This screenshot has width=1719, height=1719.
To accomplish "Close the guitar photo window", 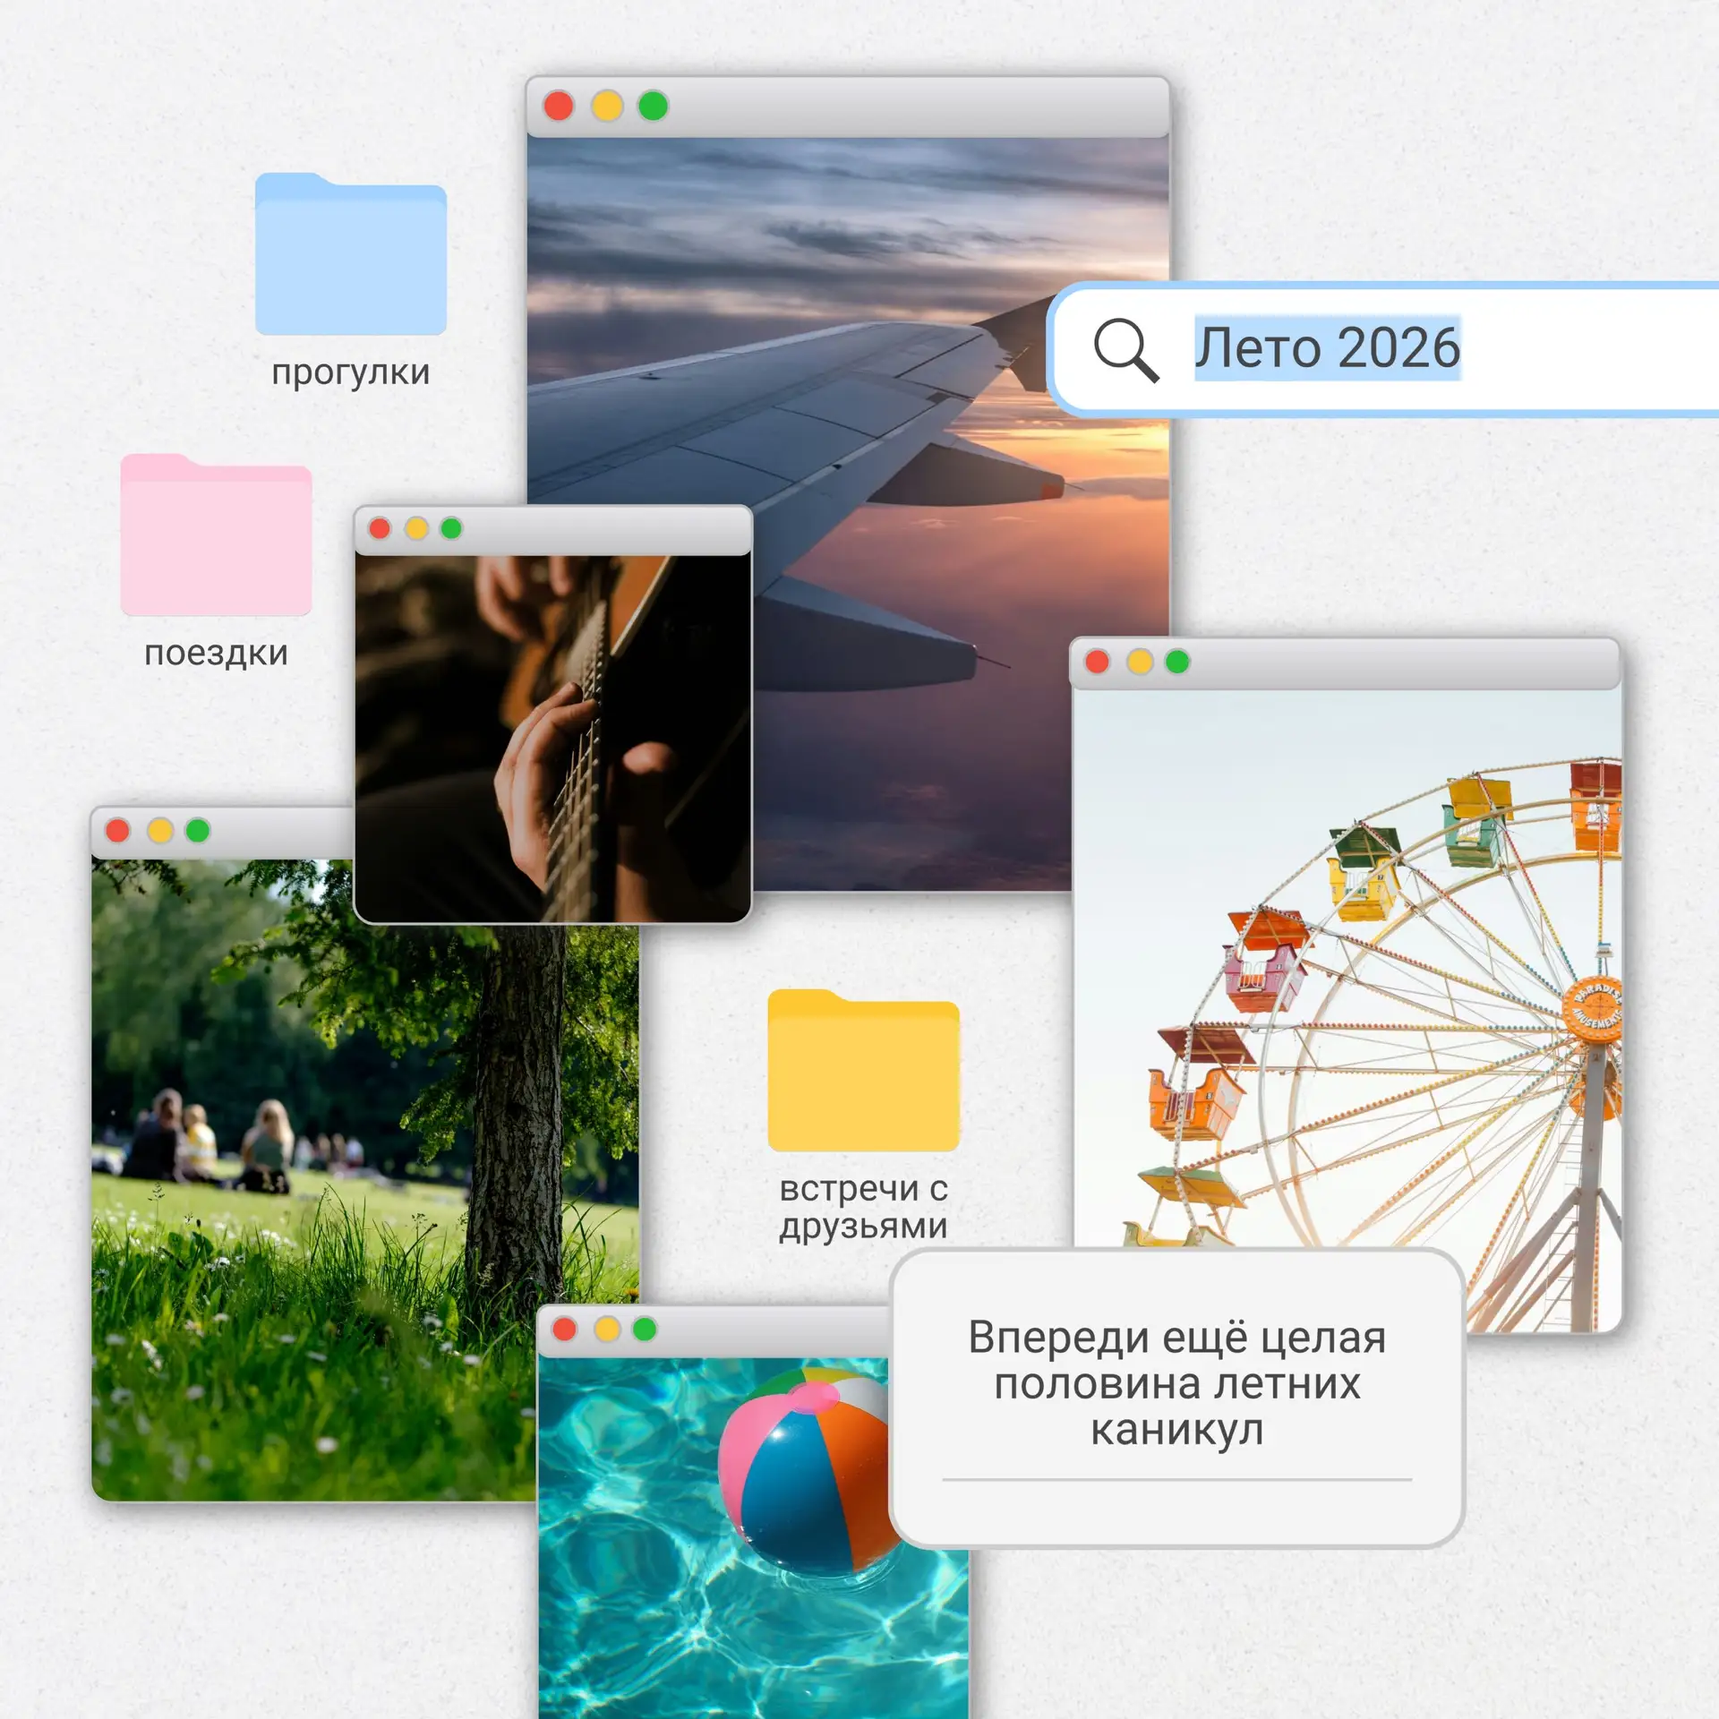I will click(x=380, y=528).
